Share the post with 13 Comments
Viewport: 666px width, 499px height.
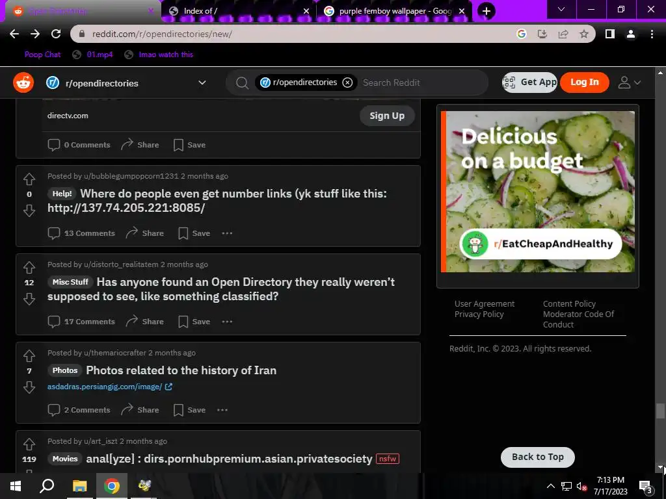(x=145, y=233)
